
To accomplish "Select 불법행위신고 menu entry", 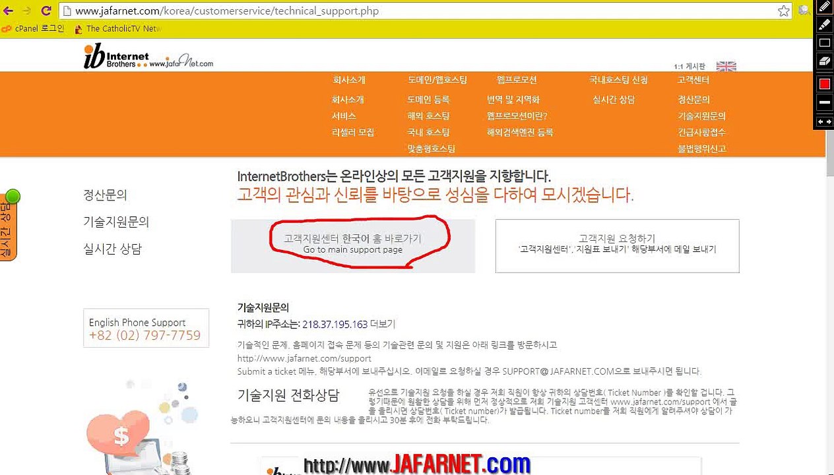I will tap(701, 149).
